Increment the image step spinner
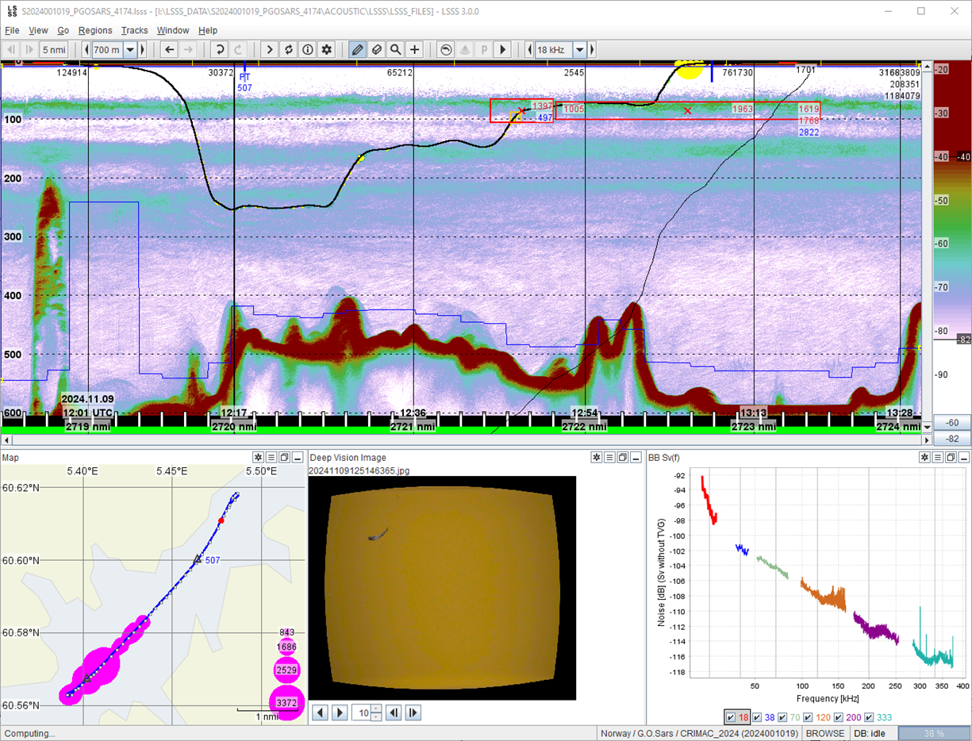Screen dimensions: 972x741 click(377, 708)
